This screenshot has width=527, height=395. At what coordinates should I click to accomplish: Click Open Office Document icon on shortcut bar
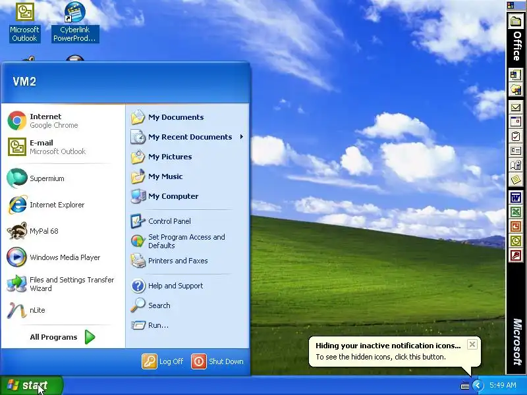pos(516,90)
